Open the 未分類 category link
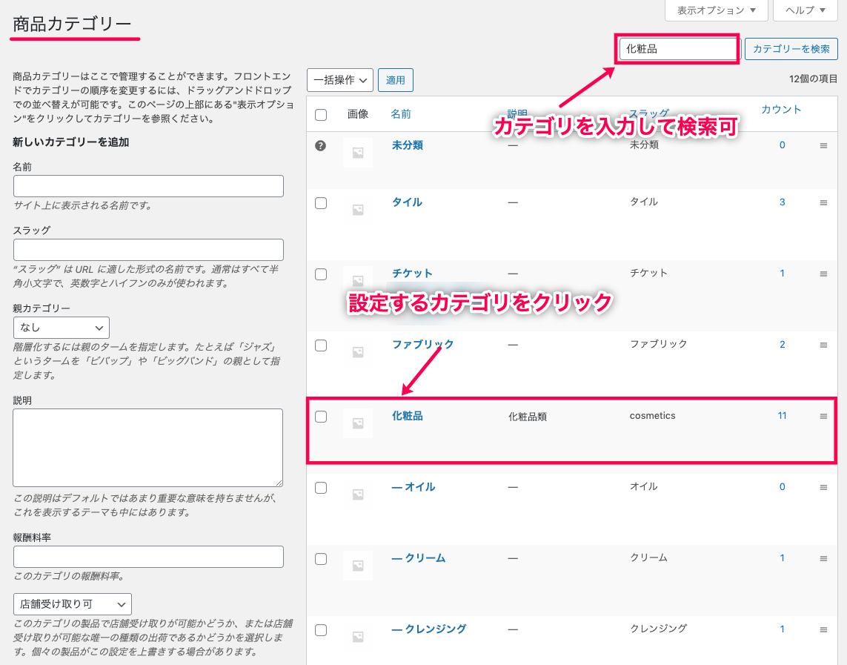 point(408,145)
